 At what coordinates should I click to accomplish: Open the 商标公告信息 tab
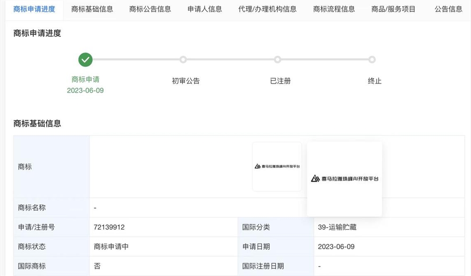[x=151, y=8]
